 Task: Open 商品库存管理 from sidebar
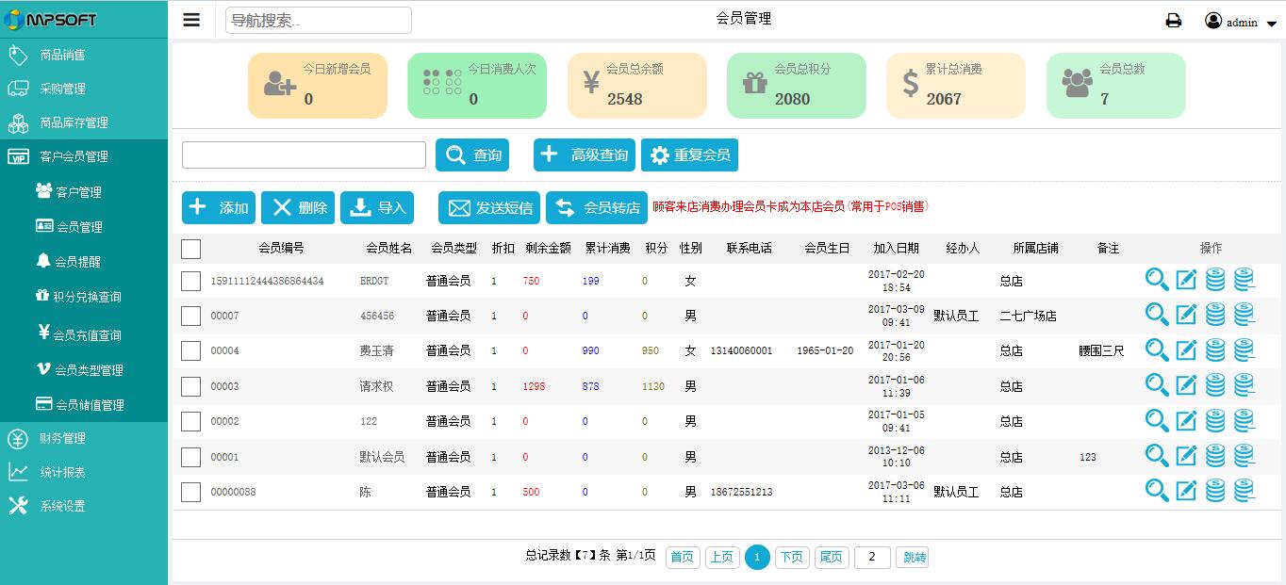84,122
